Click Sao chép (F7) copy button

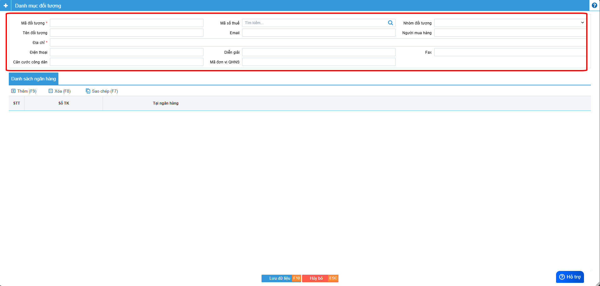coord(102,91)
